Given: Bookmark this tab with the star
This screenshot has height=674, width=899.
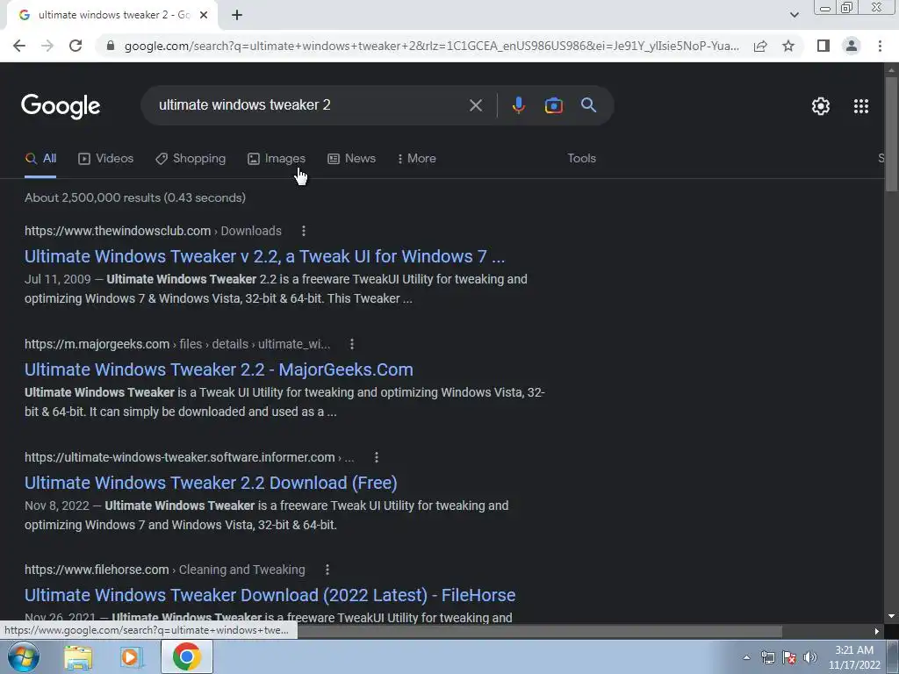Looking at the screenshot, I should click(788, 46).
